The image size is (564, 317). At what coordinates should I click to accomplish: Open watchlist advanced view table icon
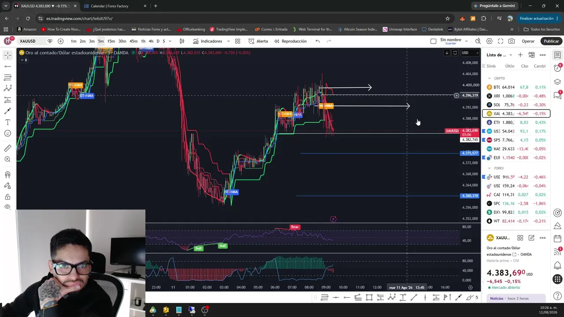point(531,55)
